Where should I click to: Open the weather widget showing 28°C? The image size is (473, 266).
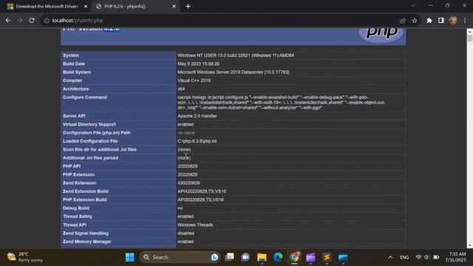coord(24,257)
